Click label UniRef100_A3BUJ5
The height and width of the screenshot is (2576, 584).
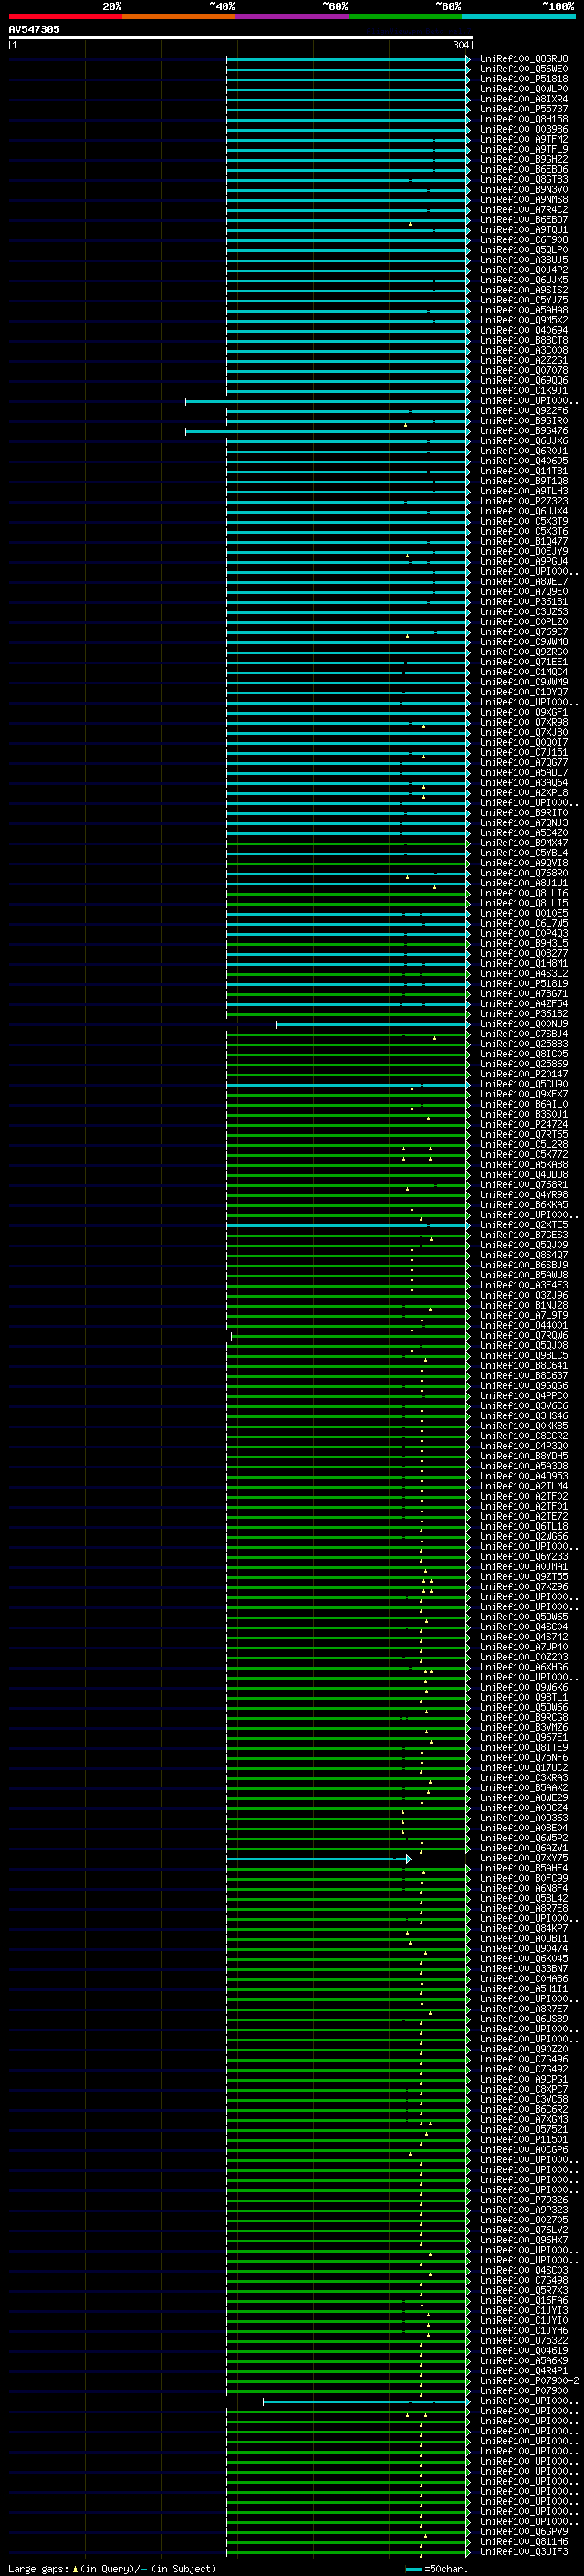point(524,260)
